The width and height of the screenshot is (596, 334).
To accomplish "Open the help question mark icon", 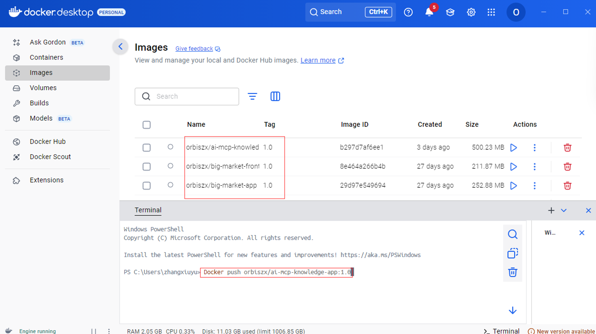I will coord(408,12).
